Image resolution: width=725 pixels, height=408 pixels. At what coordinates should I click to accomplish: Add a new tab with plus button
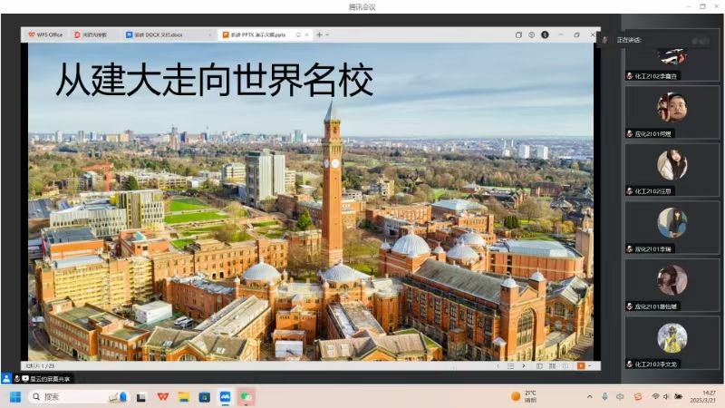coord(318,34)
